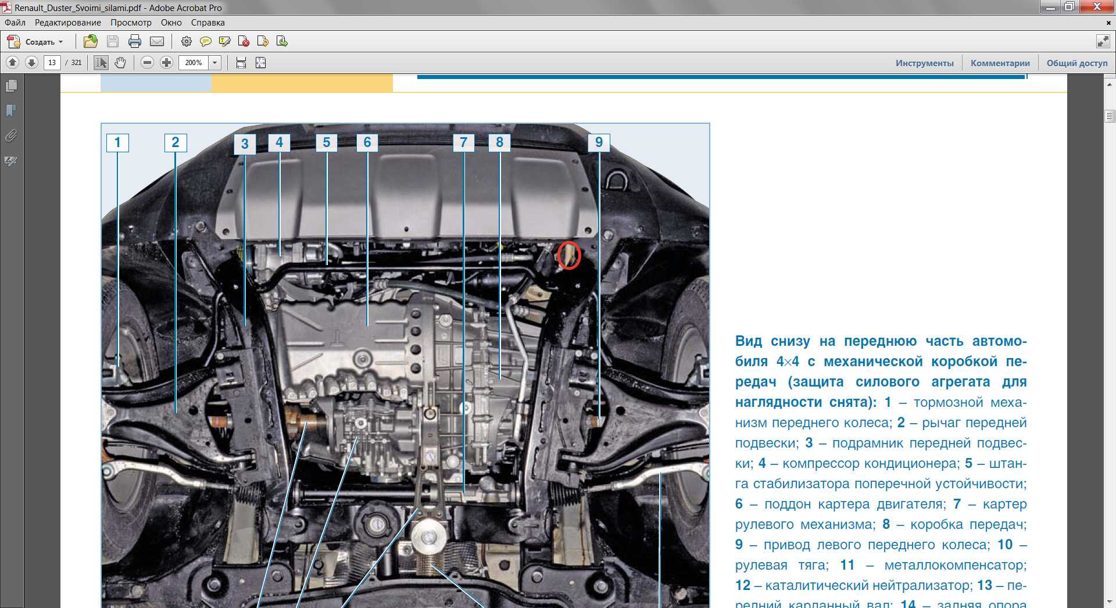This screenshot has width=1116, height=608.
Task: Click the open file folder icon
Action: tap(90, 41)
